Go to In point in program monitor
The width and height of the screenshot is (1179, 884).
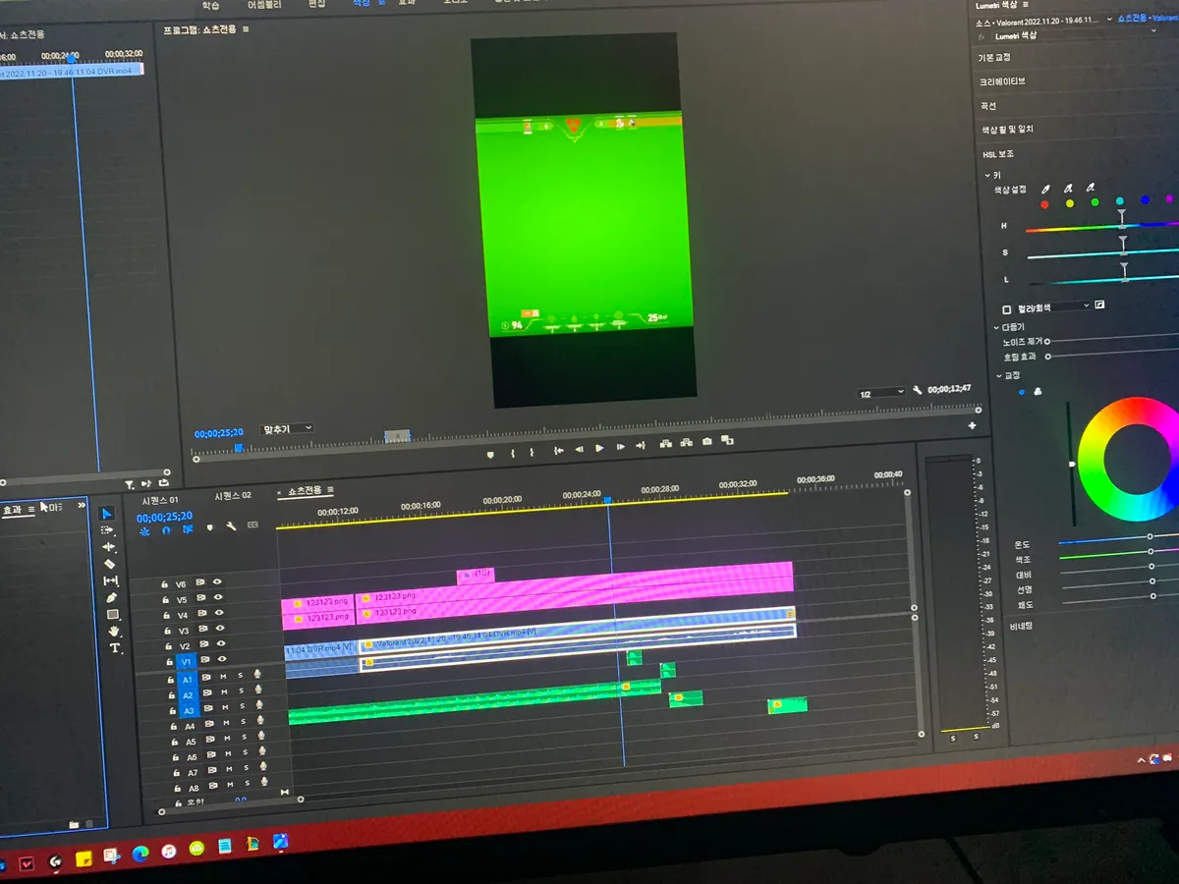(x=558, y=450)
